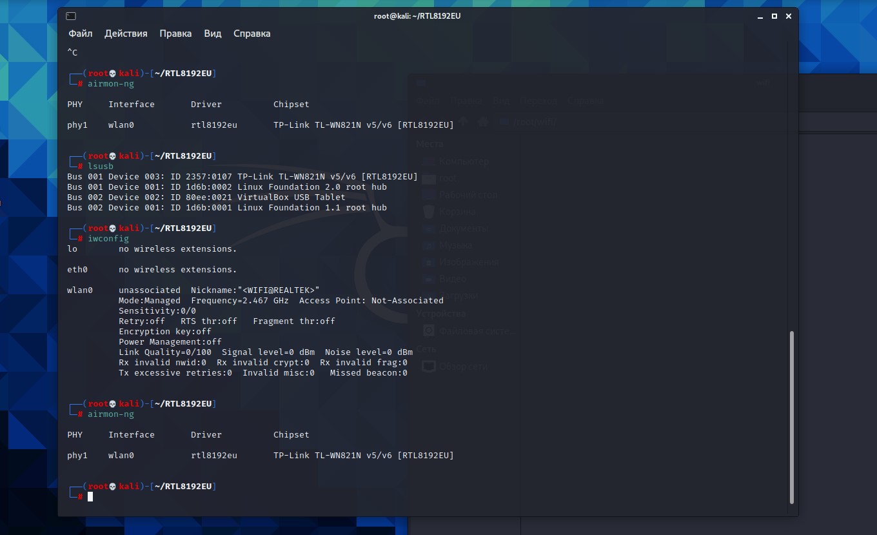The width and height of the screenshot is (877, 535).
Task: Click "unassociated" in the iwconfig output
Action: coord(150,290)
